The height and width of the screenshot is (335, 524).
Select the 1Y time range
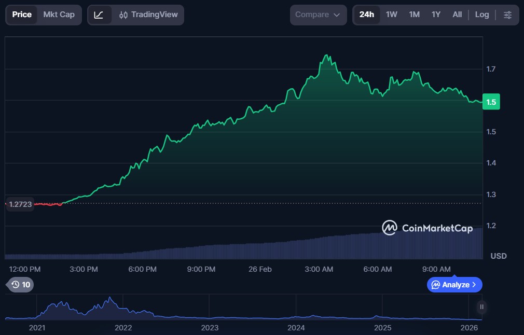tap(436, 15)
